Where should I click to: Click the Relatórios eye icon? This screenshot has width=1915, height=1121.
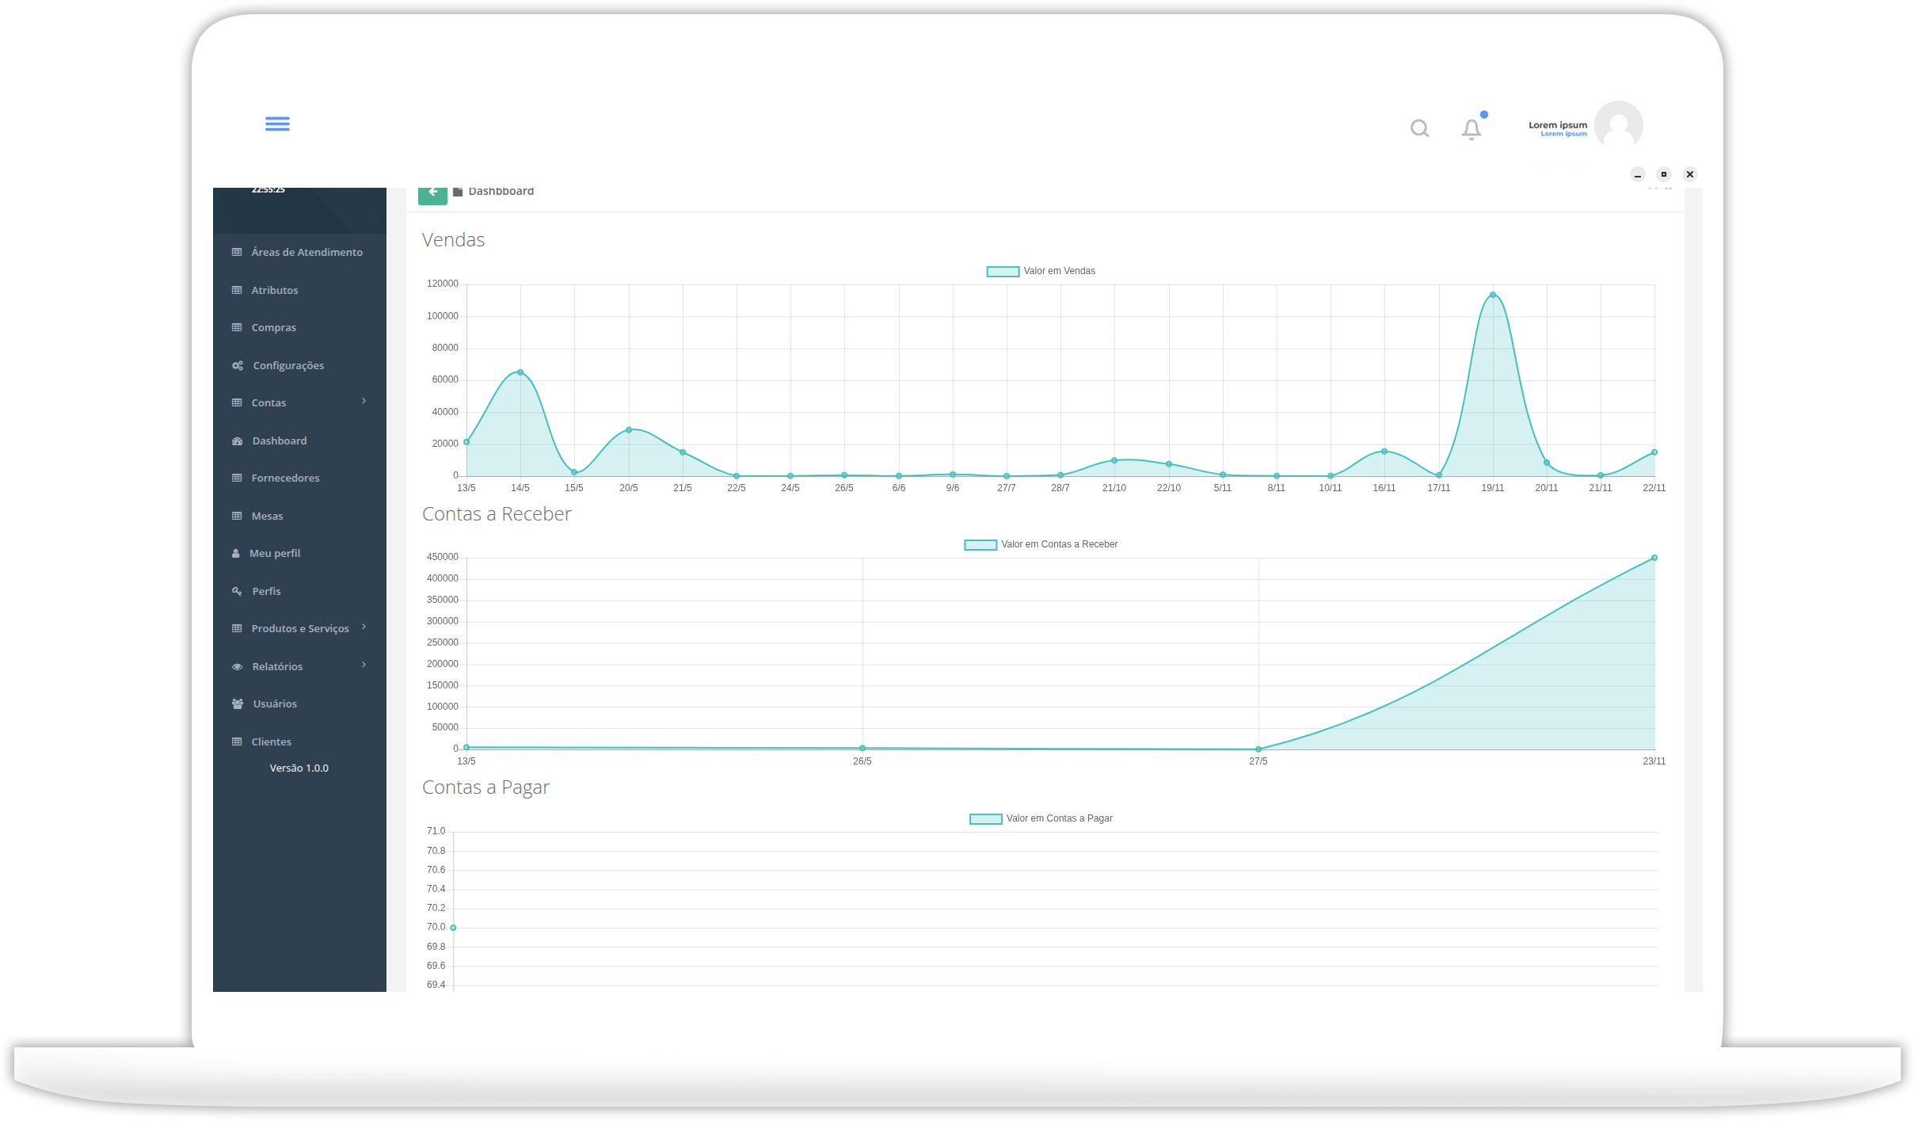click(237, 667)
